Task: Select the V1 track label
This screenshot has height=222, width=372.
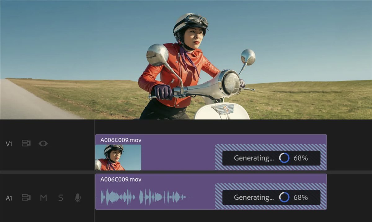Action: tap(9, 144)
